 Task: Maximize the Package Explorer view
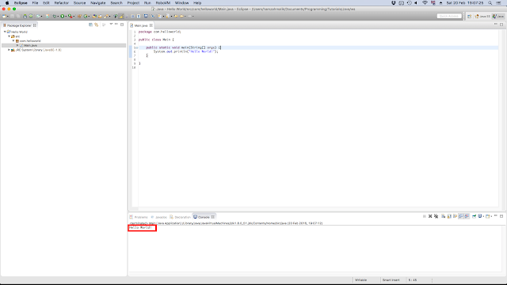pos(122,25)
